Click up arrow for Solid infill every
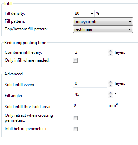This screenshot has height=145, width=138. click(x=110, y=82)
